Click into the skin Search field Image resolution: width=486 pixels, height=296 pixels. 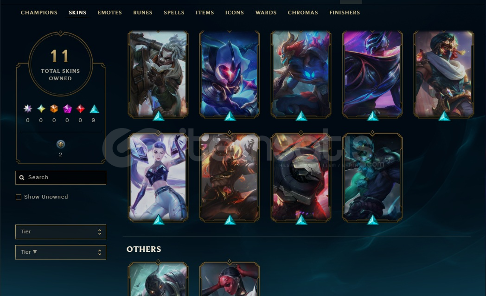click(x=61, y=178)
